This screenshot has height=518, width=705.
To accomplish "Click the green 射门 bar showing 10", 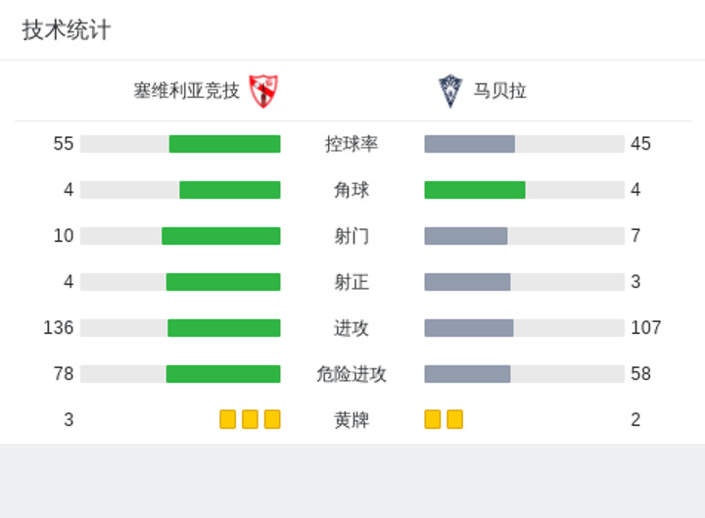I will pos(221,236).
